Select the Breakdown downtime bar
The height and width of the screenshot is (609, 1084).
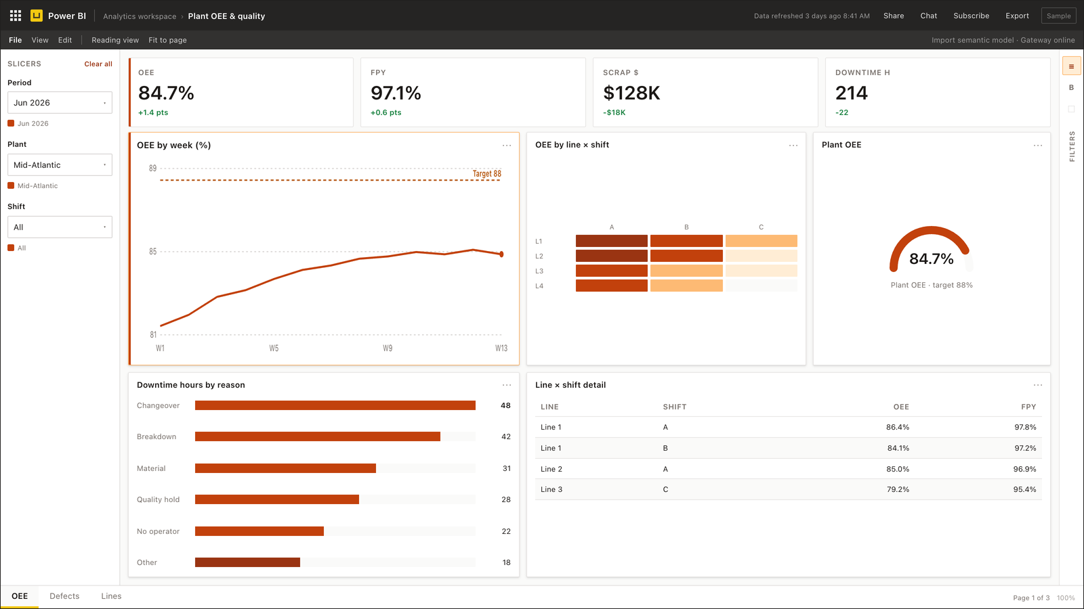[318, 436]
